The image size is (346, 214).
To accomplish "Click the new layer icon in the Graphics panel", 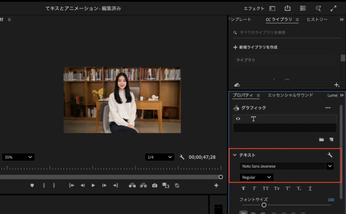I will point(331,139).
